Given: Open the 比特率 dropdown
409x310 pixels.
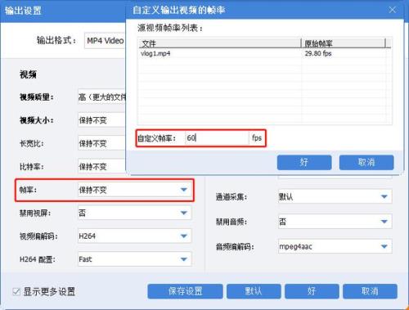Looking at the screenshot, I should pos(101,166).
